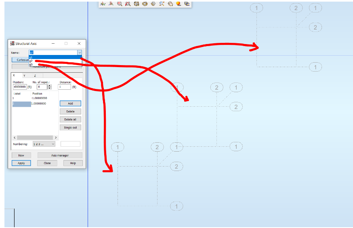Close the Structural Axis dialog with X

coord(79,44)
